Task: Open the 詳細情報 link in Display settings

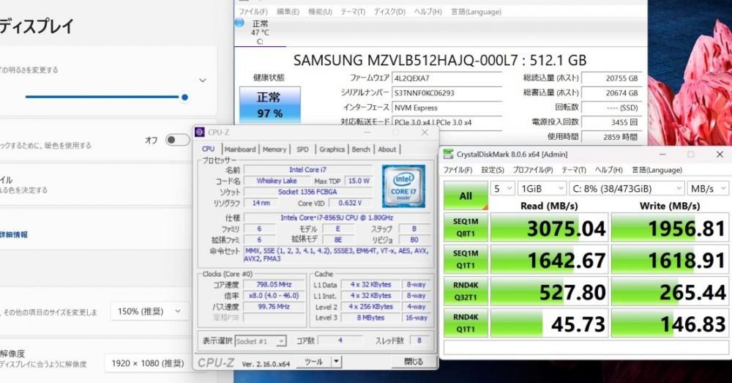Action: click(x=13, y=234)
